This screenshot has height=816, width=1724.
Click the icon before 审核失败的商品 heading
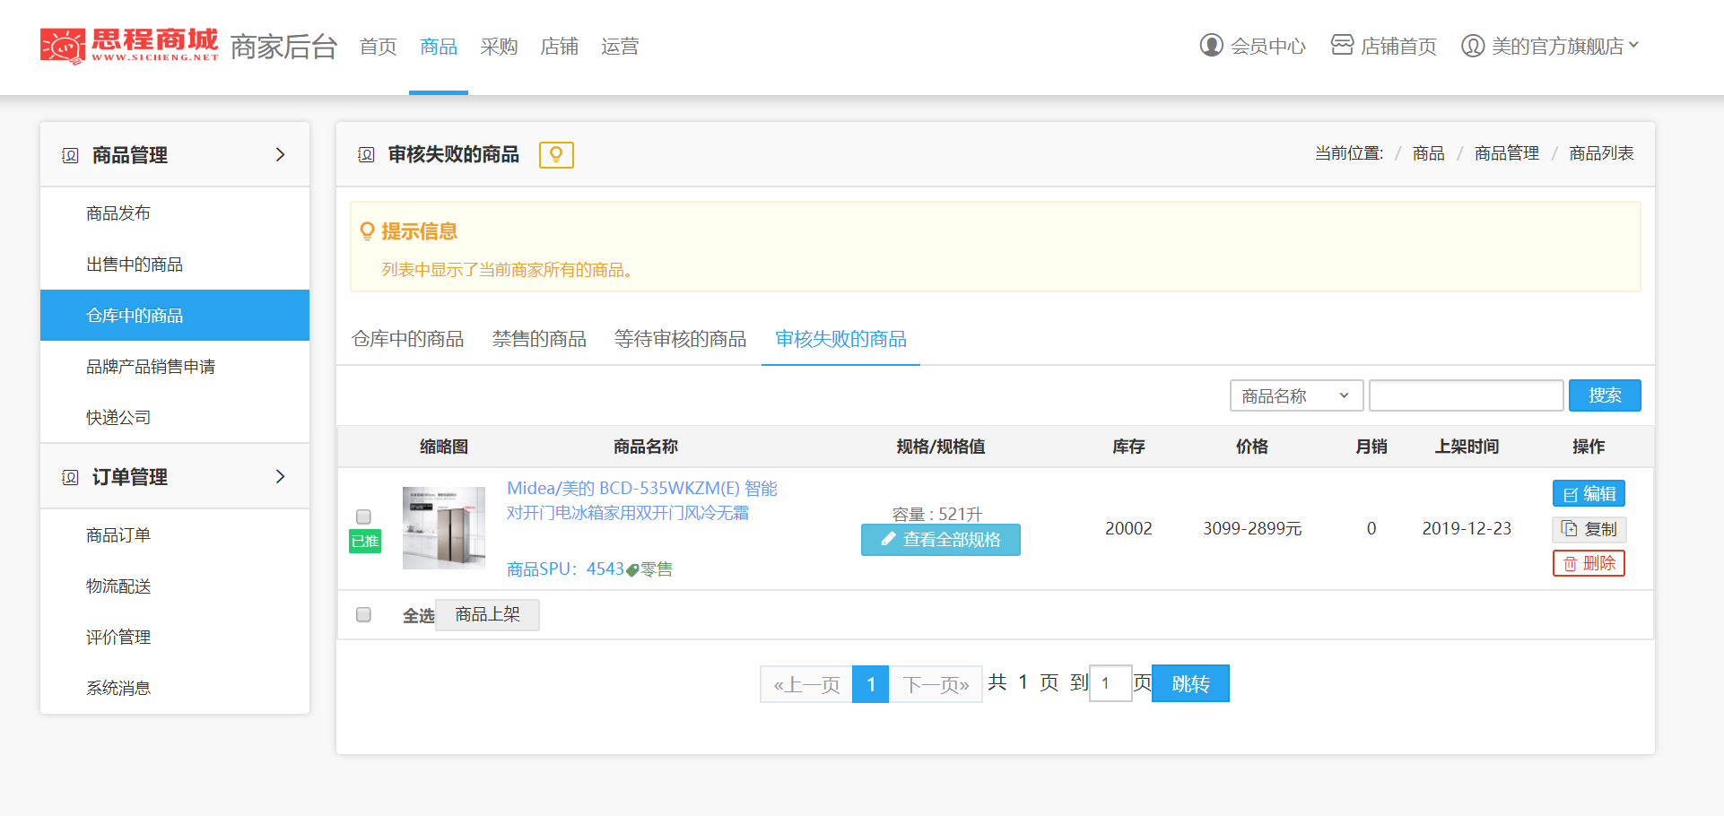(366, 155)
